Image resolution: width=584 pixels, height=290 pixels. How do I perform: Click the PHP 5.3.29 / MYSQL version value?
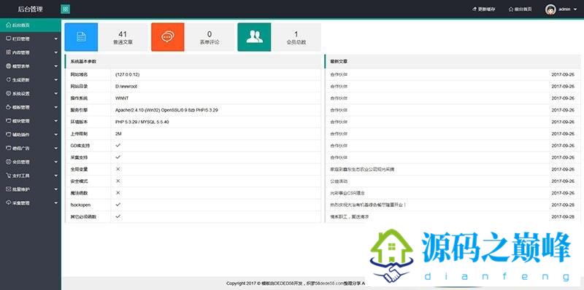[142, 122]
